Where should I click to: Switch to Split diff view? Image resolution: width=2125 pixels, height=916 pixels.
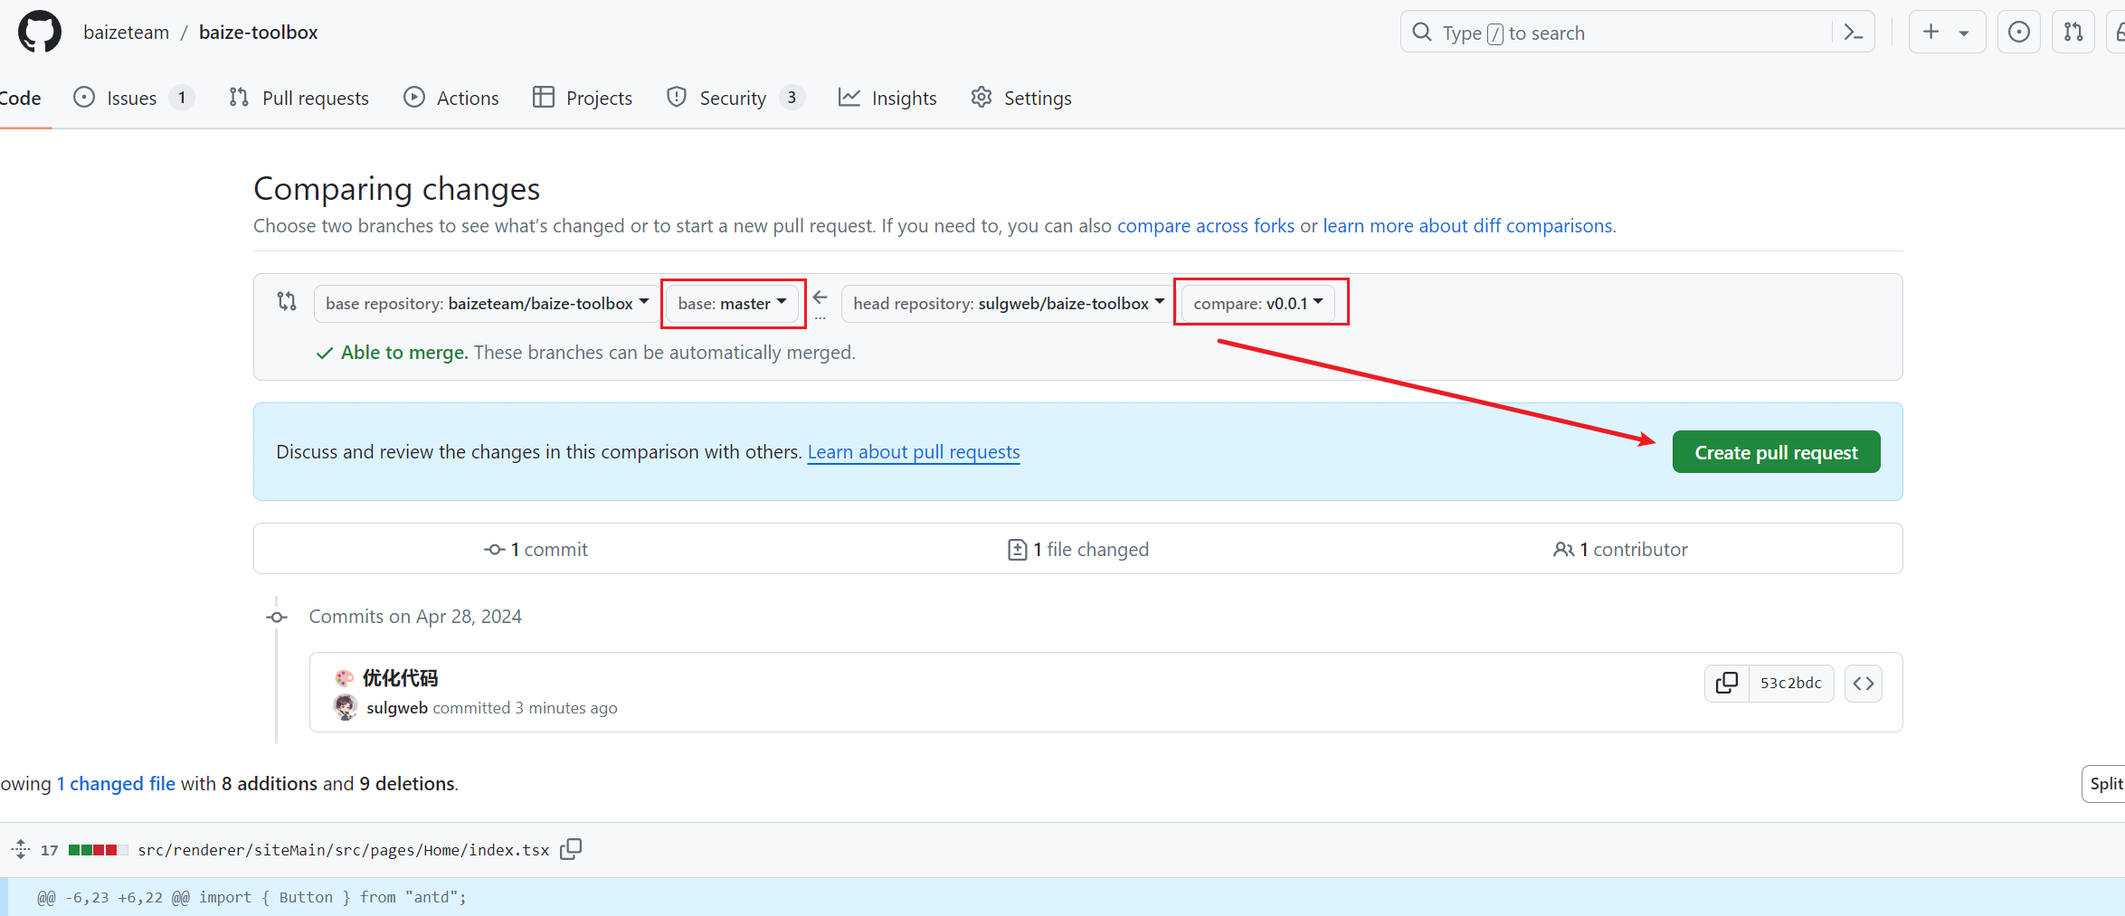[2105, 784]
